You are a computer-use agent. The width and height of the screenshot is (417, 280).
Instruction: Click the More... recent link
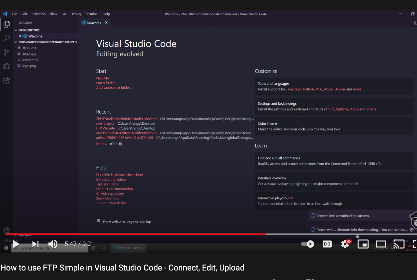[x=101, y=144]
